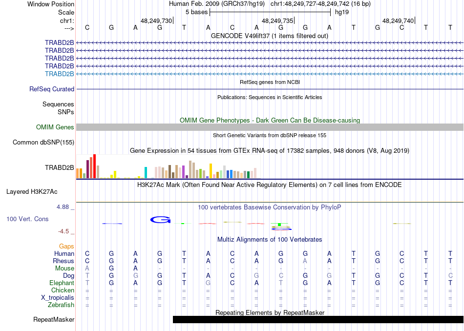Viewport: 464px width, 331px height.
Task: Open 'Short Genetic Variants from dbSNP release 155'
Action: pyautogui.click(x=270, y=136)
